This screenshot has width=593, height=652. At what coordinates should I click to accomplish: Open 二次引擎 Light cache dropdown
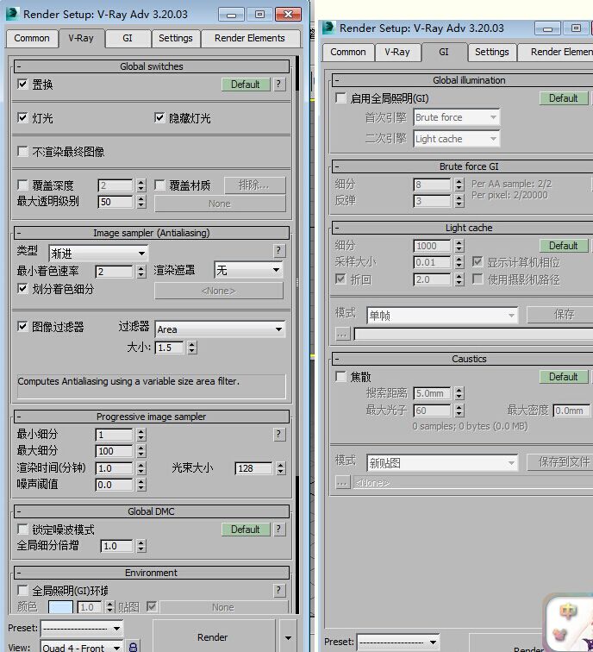456,139
